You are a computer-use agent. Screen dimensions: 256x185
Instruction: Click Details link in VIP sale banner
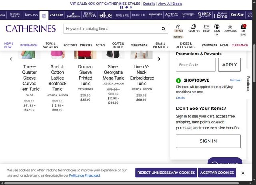pyautogui.click(x=149, y=4)
